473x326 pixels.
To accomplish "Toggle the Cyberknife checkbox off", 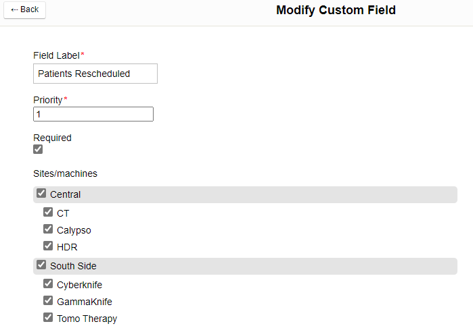I will click(48, 283).
